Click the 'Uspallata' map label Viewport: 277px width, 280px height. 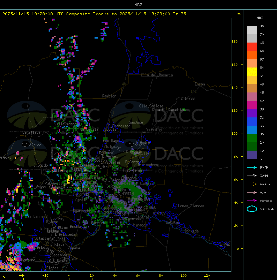(31, 132)
